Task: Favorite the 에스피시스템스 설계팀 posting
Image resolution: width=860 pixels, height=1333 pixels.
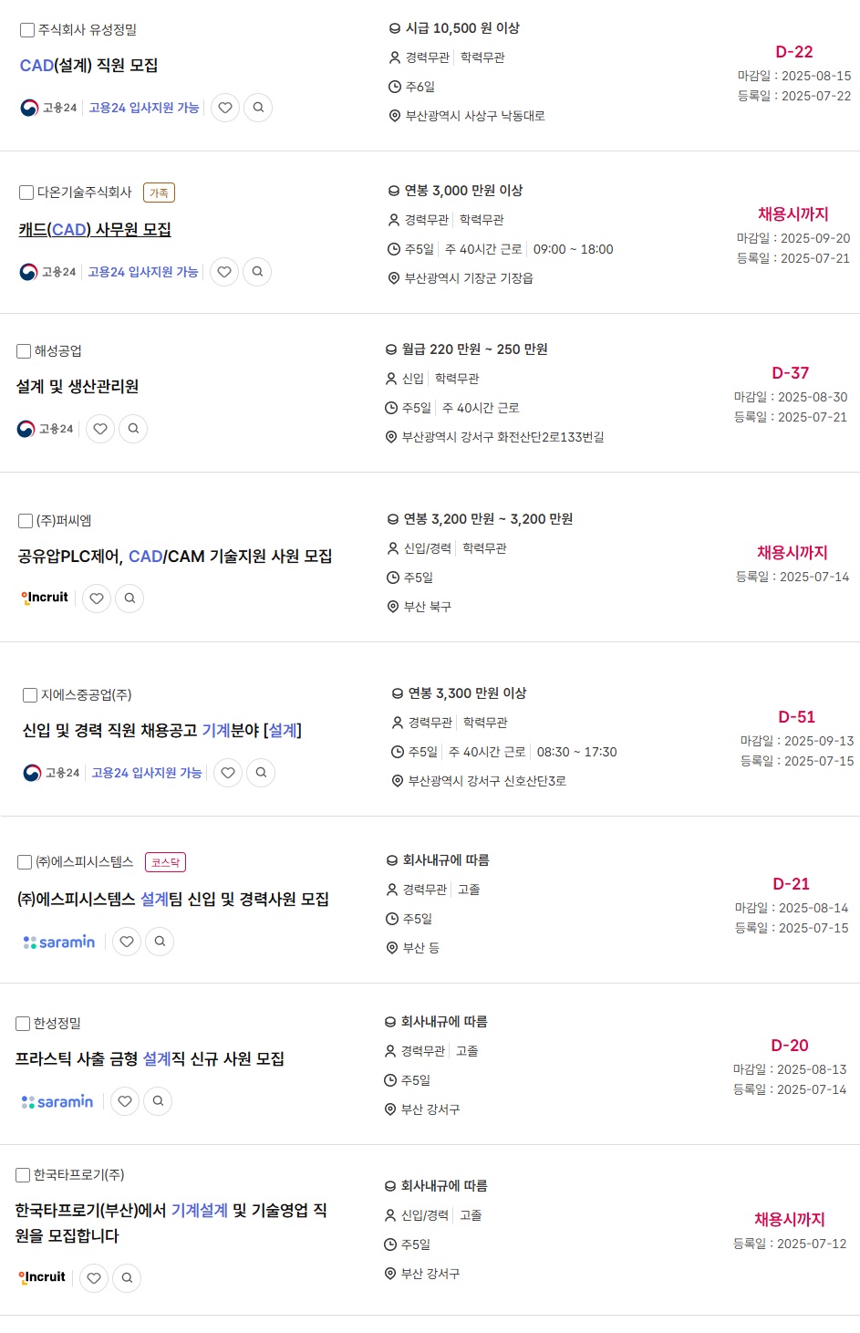Action: click(127, 942)
